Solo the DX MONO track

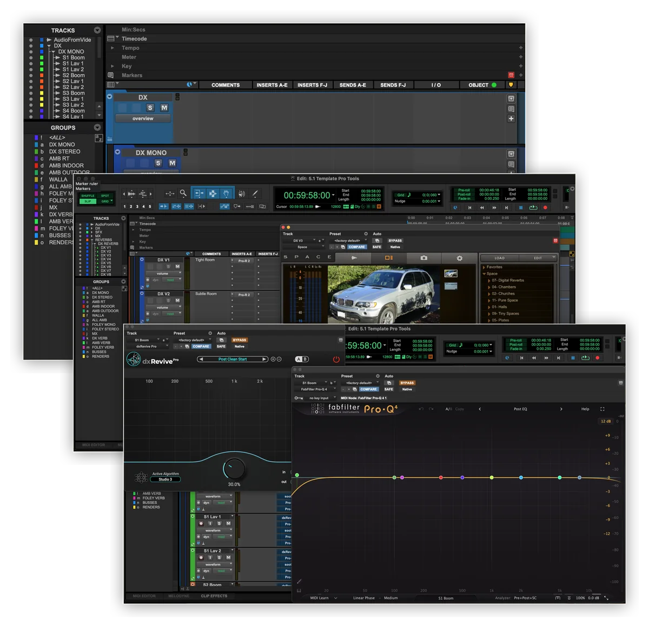(158, 163)
